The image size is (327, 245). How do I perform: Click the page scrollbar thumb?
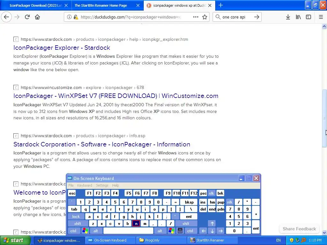coord(324,118)
